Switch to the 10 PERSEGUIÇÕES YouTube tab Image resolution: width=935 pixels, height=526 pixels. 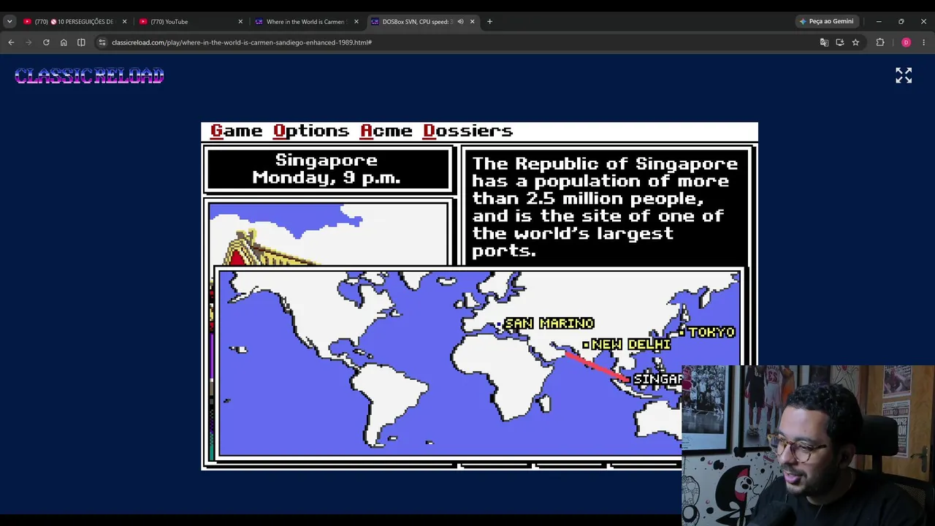click(74, 22)
